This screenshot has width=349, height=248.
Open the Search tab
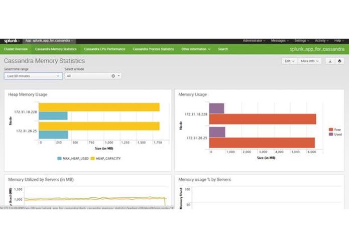(x=223, y=49)
